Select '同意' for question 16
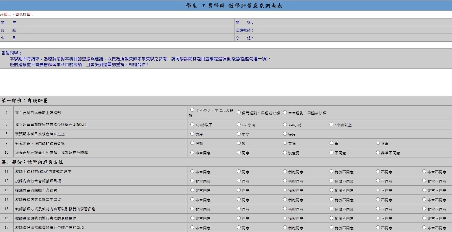This screenshot has width=452, height=232. [x=239, y=218]
